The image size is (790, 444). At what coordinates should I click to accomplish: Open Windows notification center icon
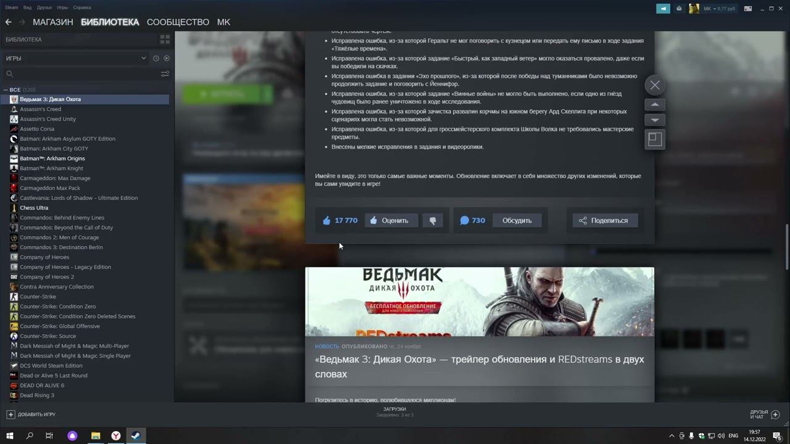point(777,436)
